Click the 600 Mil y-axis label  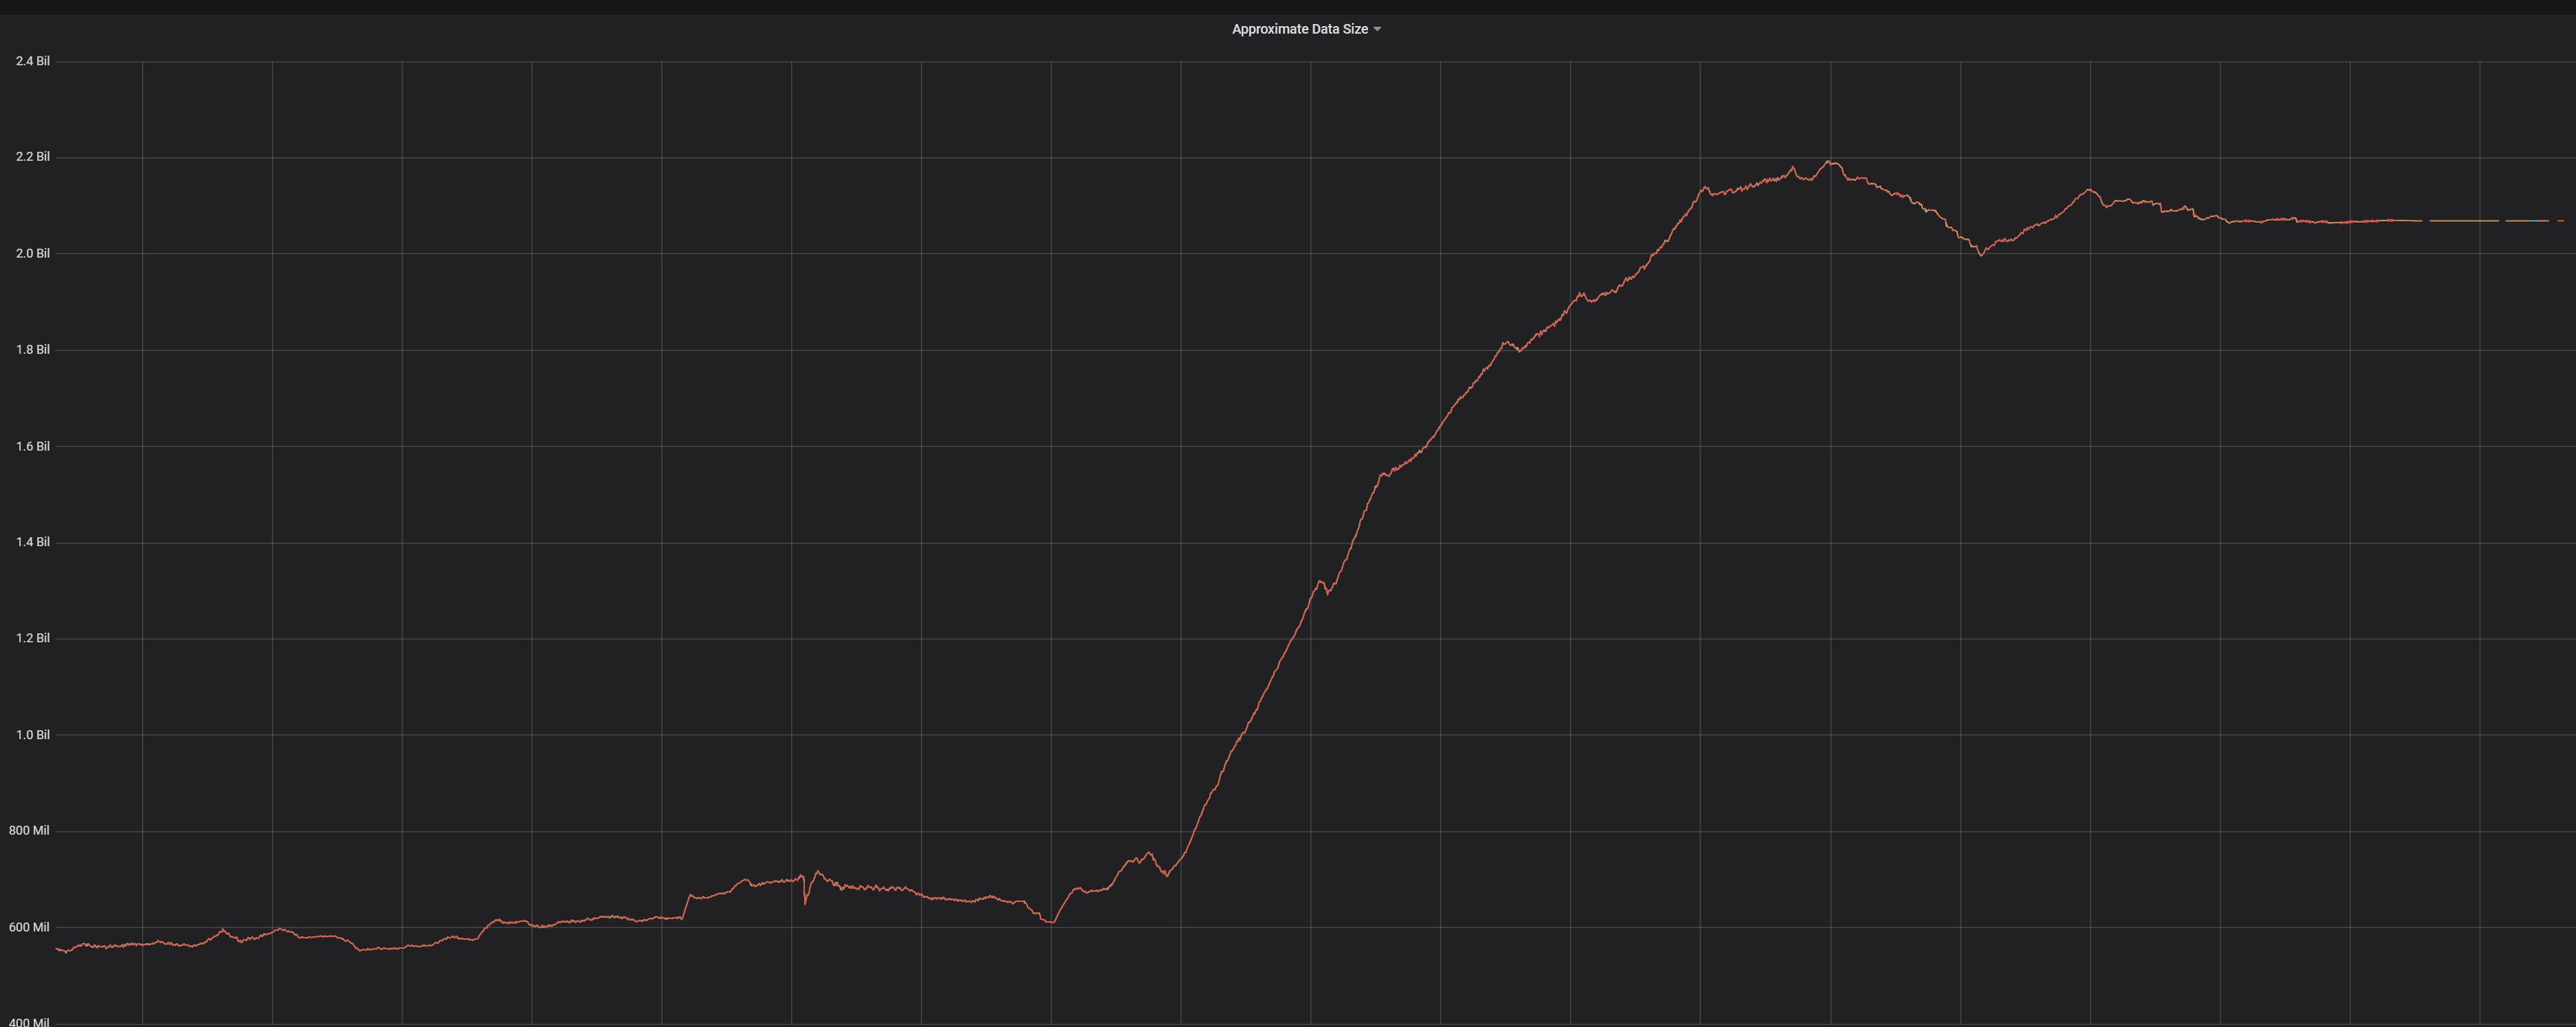point(29,927)
